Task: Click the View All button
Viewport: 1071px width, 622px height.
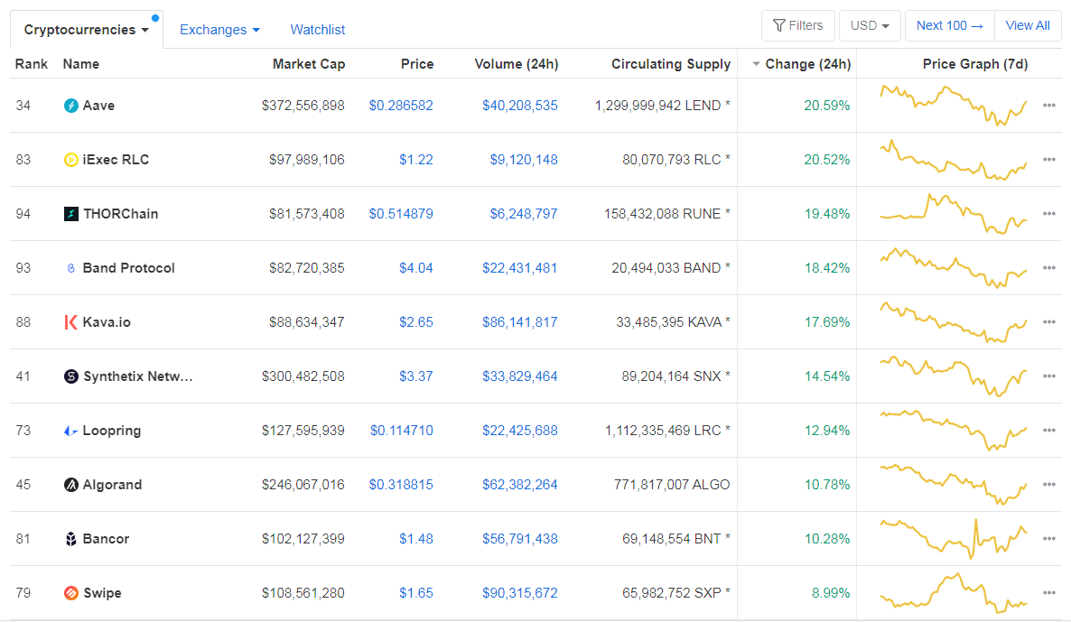Action: [x=1028, y=26]
